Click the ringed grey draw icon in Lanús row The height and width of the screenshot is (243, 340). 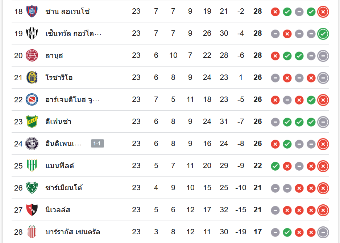323,56
